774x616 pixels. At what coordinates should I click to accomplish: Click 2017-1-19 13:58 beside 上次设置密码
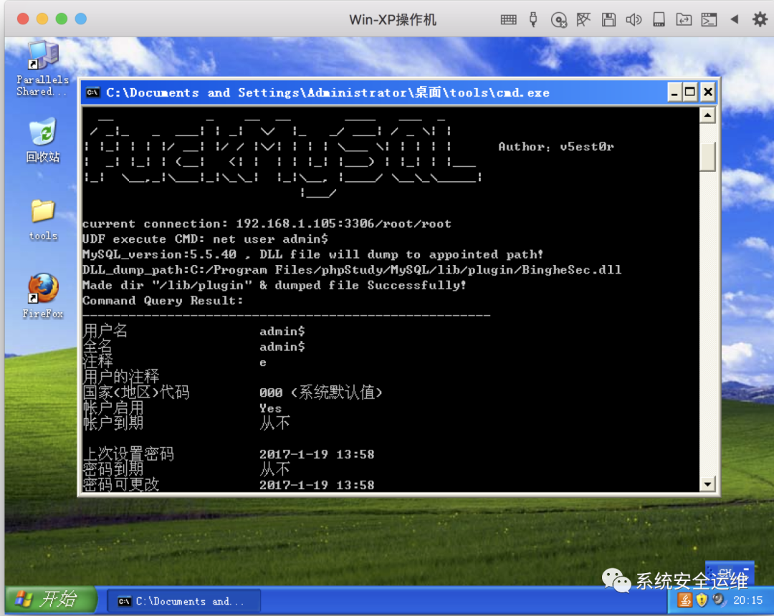click(317, 454)
